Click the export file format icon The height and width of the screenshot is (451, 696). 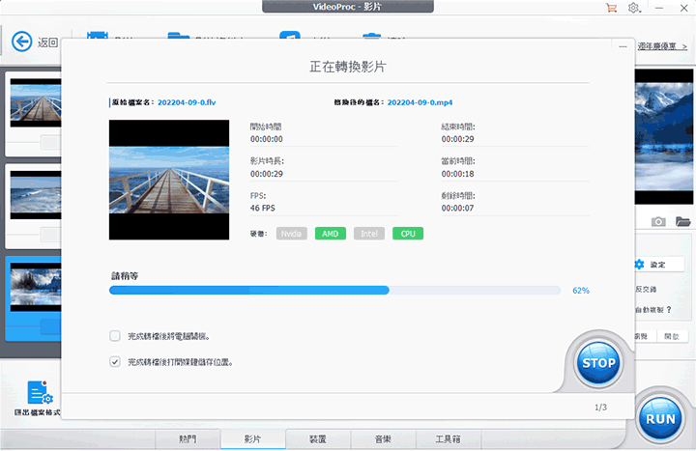(x=40, y=392)
